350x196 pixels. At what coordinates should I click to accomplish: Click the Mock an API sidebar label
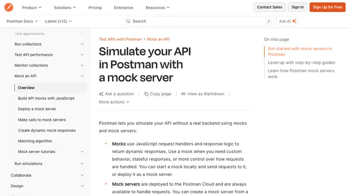point(26,76)
